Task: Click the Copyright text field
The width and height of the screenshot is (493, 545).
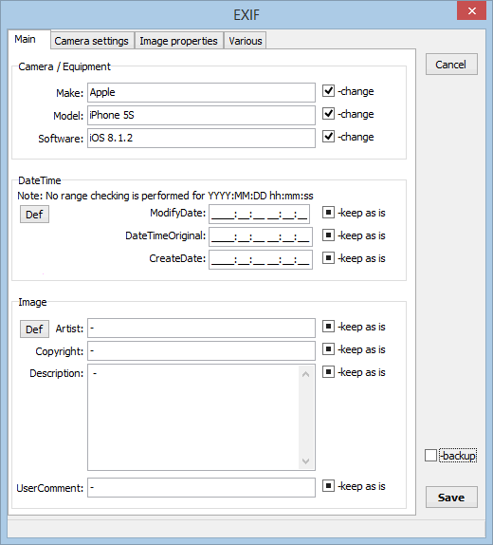Action: pyautogui.click(x=201, y=351)
